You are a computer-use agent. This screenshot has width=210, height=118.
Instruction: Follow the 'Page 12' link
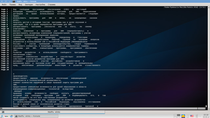click(x=5, y=33)
